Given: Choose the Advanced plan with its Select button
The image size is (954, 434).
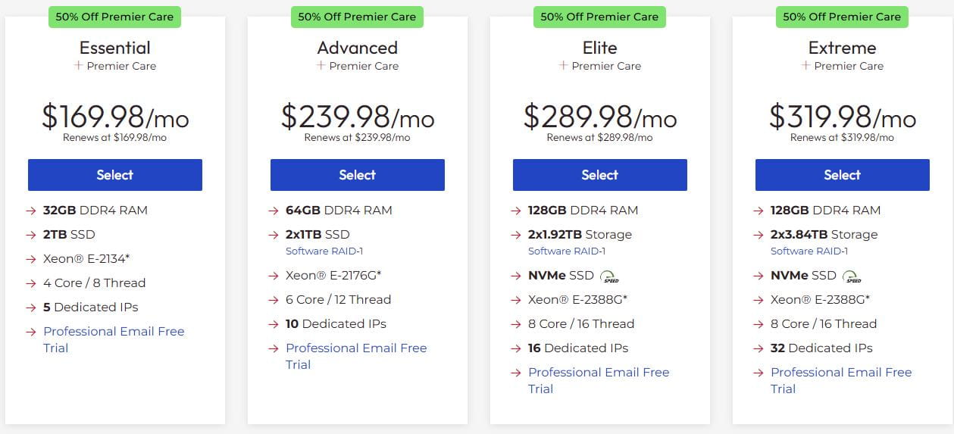Looking at the screenshot, I should 358,175.
